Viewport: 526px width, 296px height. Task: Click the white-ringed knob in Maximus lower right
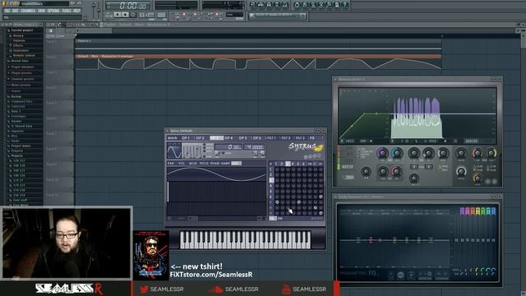coord(461,172)
